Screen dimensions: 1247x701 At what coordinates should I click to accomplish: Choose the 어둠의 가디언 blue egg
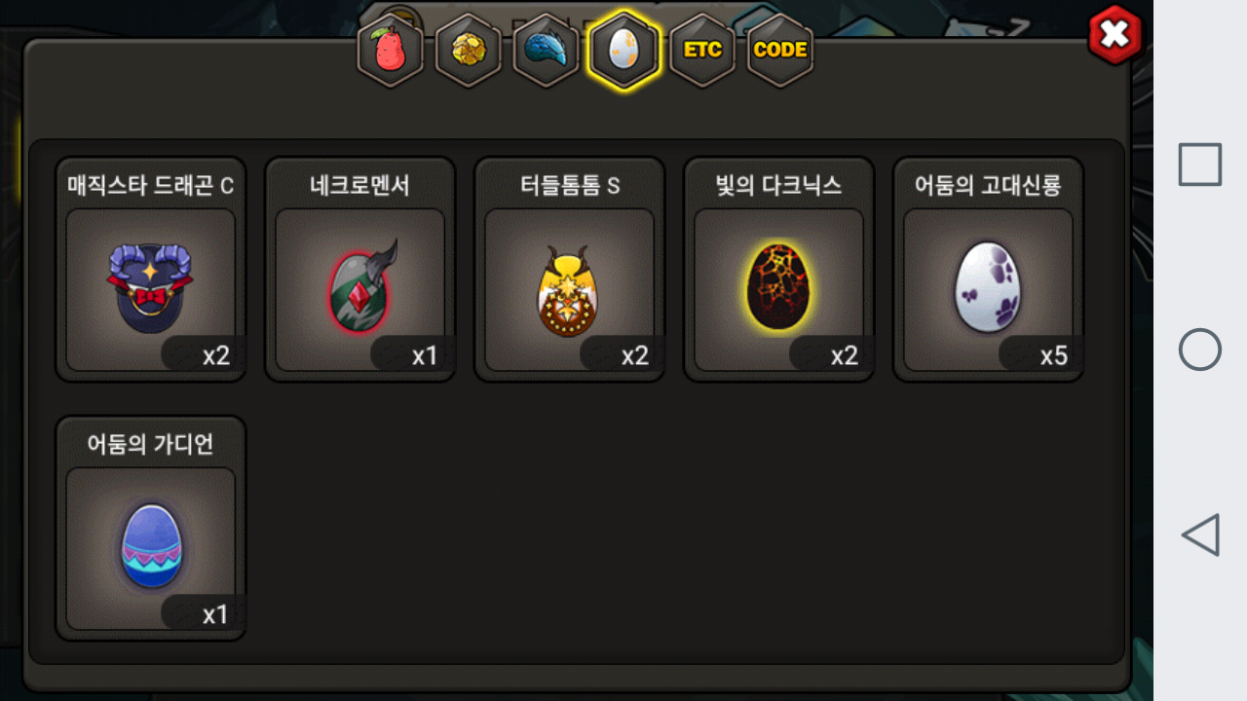151,548
